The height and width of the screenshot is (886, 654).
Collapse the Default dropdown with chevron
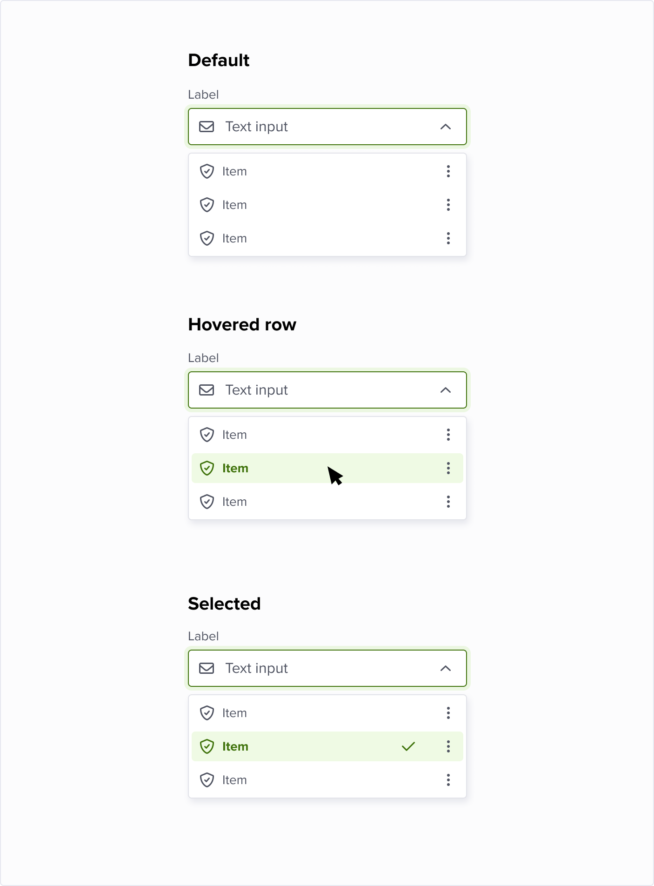point(446,127)
